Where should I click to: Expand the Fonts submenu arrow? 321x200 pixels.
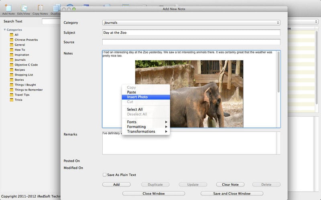coord(166,122)
